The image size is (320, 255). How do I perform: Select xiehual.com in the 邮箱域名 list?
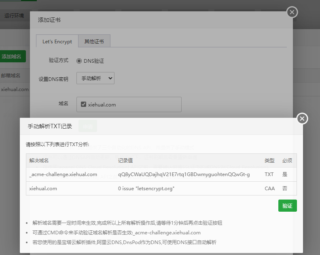tap(15, 89)
